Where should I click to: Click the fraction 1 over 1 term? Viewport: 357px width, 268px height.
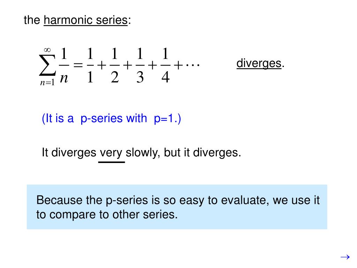90,66
